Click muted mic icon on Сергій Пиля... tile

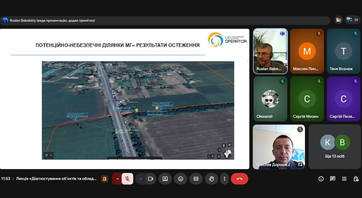pyautogui.click(x=356, y=81)
